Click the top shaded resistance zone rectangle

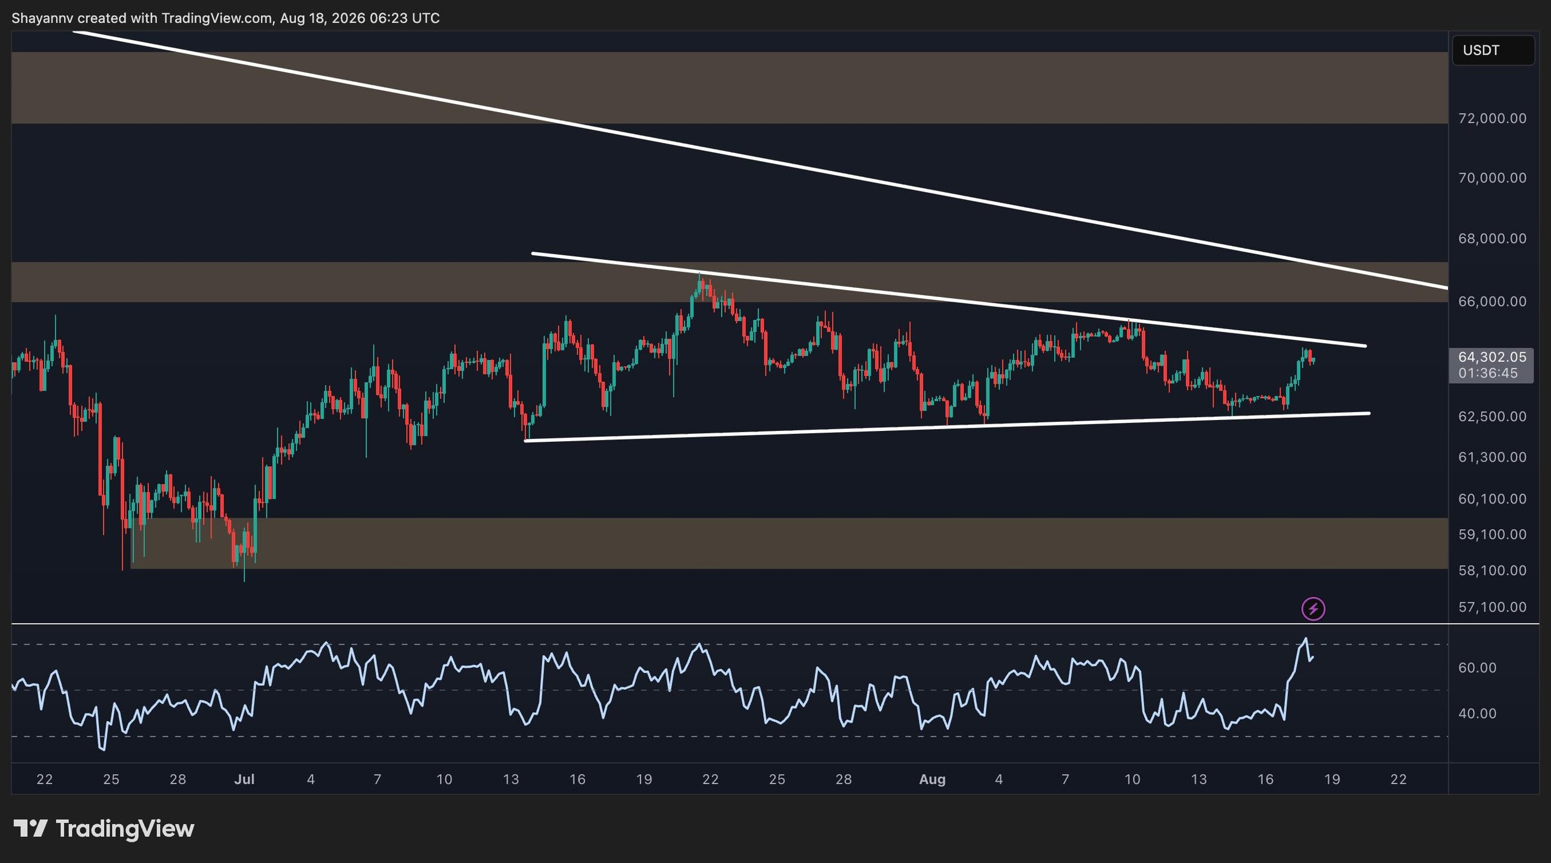(x=729, y=88)
